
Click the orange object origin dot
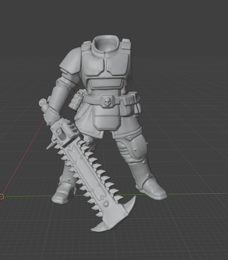click(x=79, y=144)
